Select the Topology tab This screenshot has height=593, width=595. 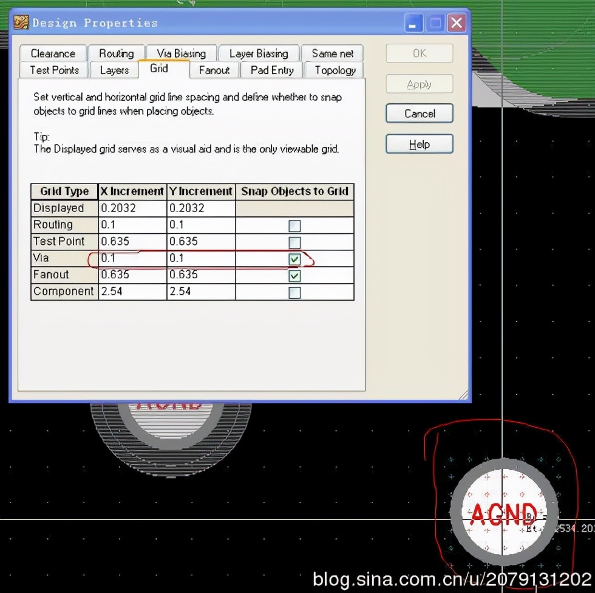coord(335,70)
